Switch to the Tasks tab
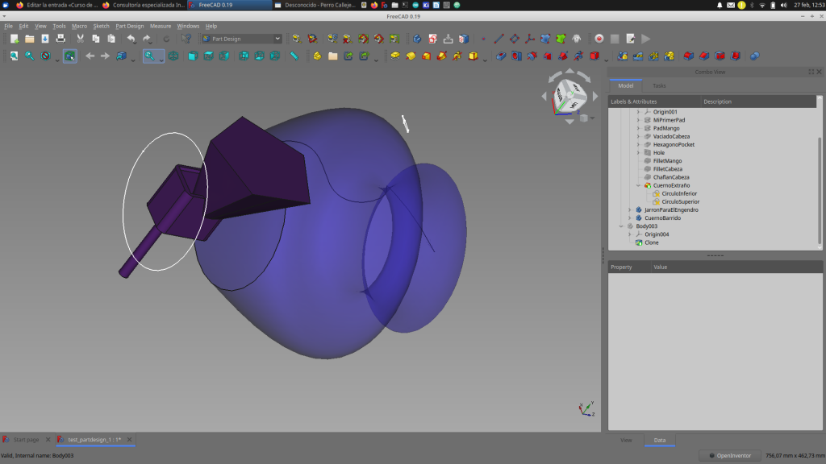826x464 pixels. (x=659, y=85)
